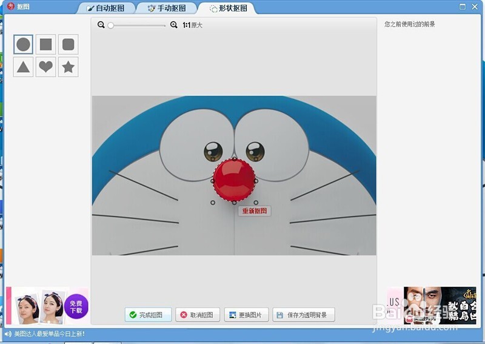Viewport: 485px width, 344px height.
Task: Click the bottom center handle of selection
Action: coord(235,203)
